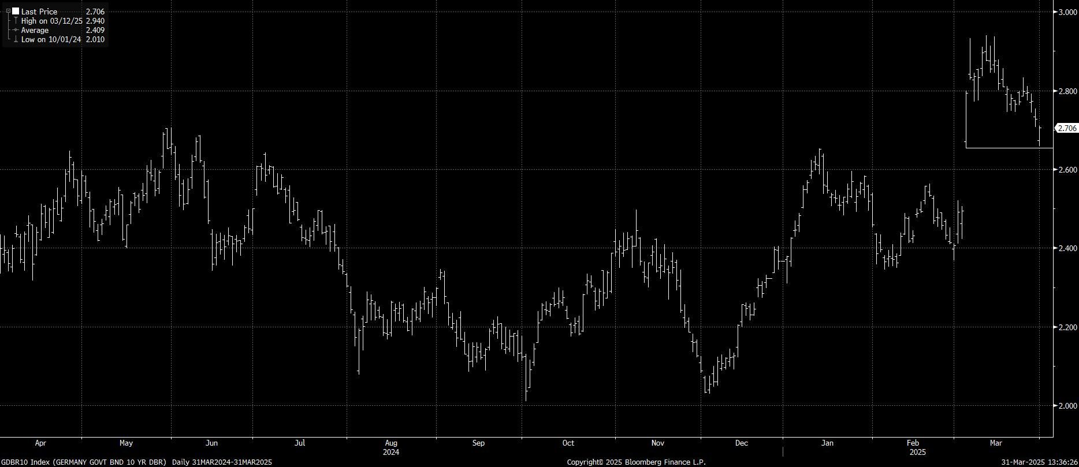
Task: Click the Mar label on the time axis
Action: pos(996,443)
